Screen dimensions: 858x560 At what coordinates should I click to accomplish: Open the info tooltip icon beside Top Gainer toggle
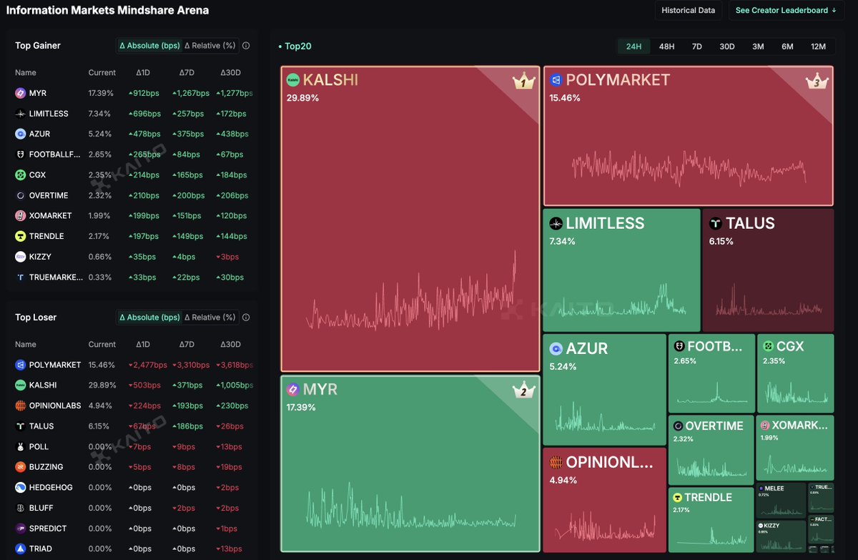246,45
